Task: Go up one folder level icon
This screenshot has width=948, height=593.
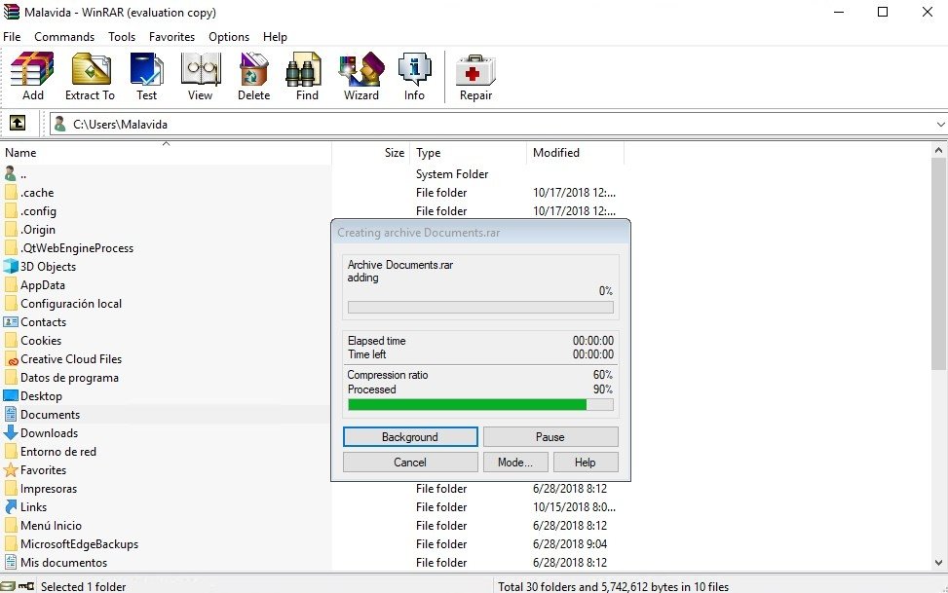Action: click(18, 124)
